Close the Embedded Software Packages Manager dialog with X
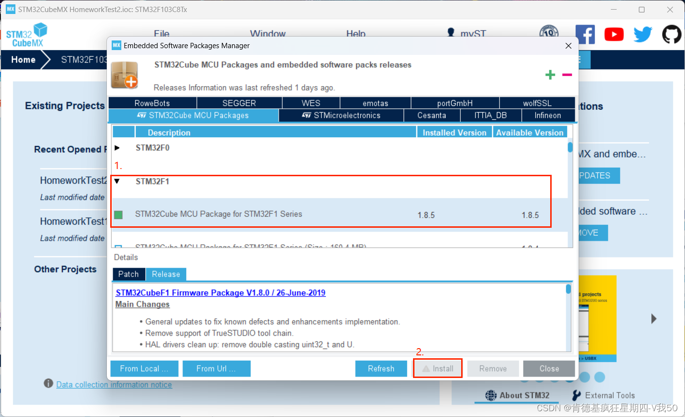 pyautogui.click(x=569, y=46)
